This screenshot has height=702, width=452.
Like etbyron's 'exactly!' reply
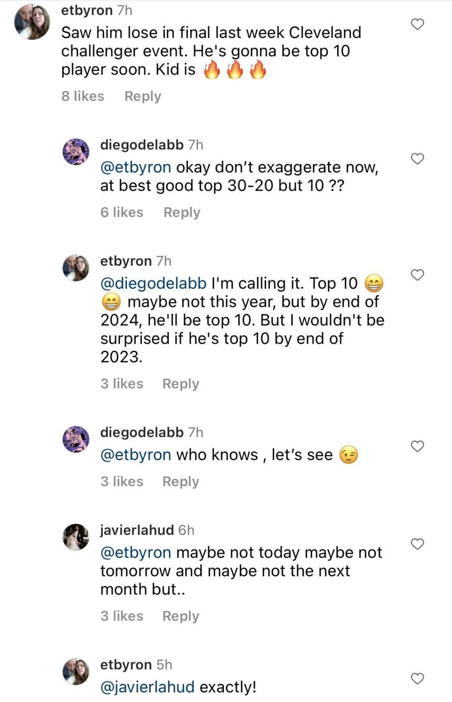[417, 679]
